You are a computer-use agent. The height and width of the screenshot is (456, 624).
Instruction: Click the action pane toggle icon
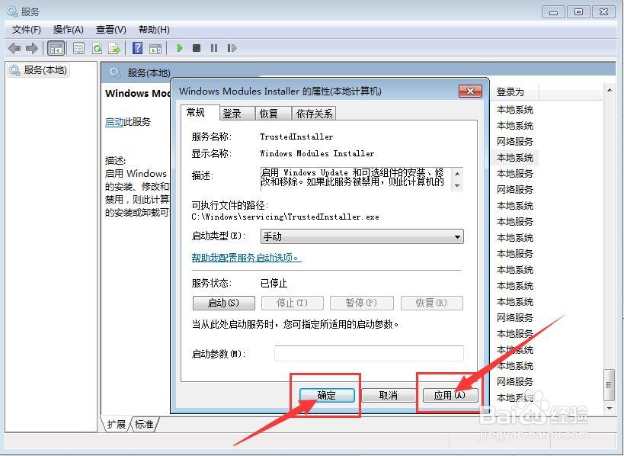[x=155, y=49]
